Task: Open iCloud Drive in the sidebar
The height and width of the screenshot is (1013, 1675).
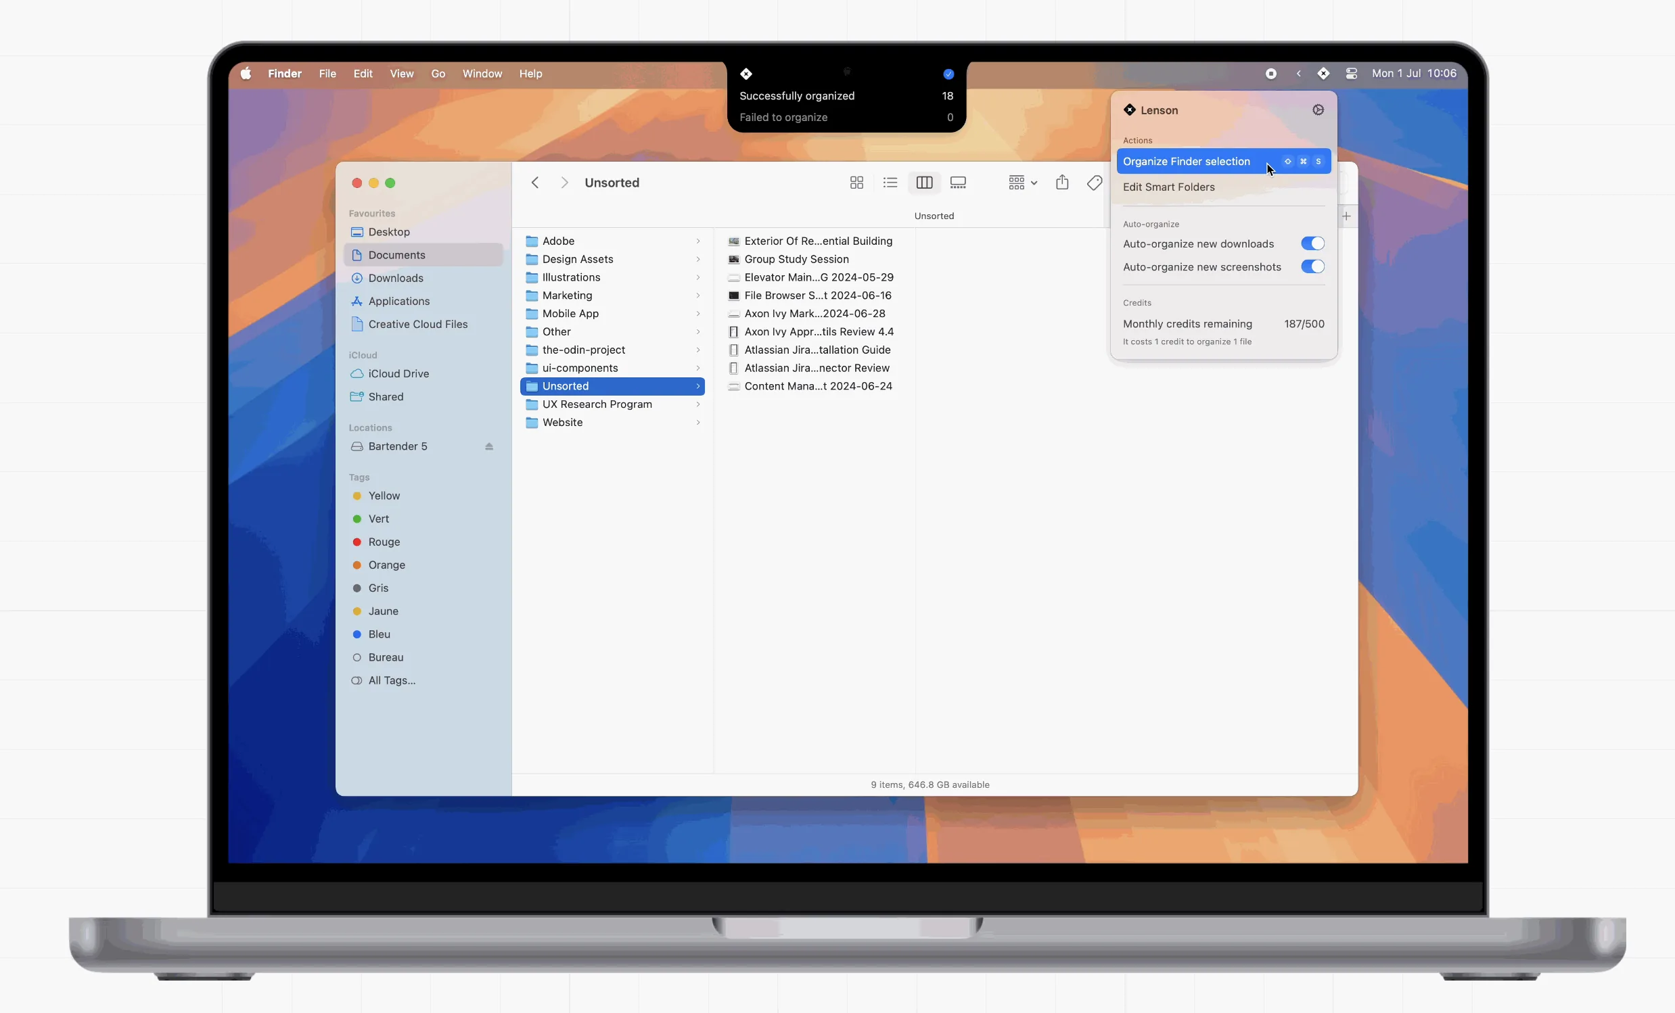Action: (423, 375)
